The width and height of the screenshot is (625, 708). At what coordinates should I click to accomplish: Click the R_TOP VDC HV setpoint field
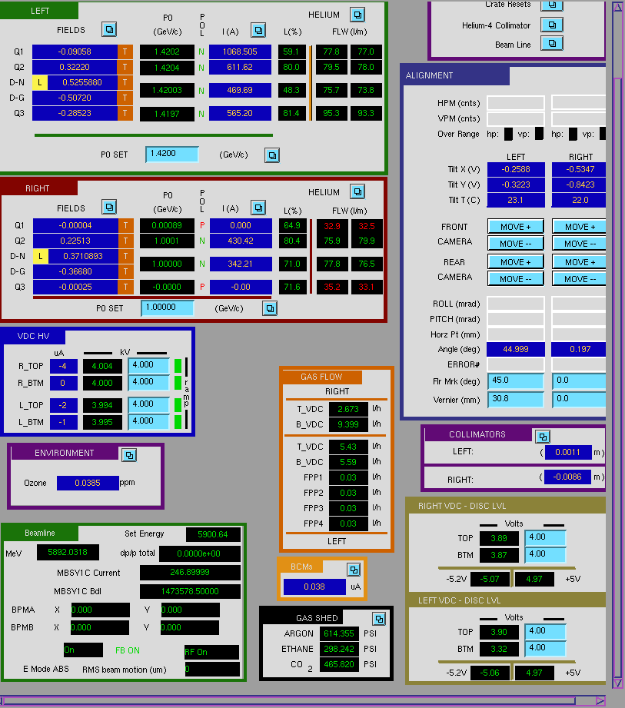[149, 365]
